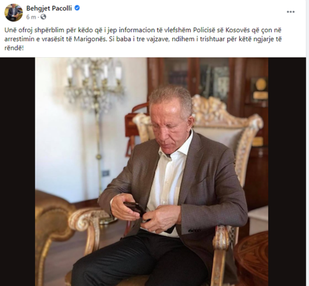Click the smartphone held in the photo
The image size is (309, 286).
coord(135,209)
